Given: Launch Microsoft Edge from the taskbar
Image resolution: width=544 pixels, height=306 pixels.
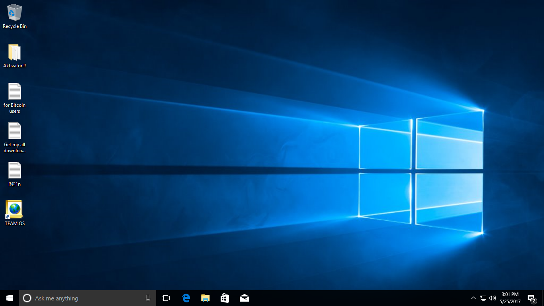Looking at the screenshot, I should click(186, 298).
